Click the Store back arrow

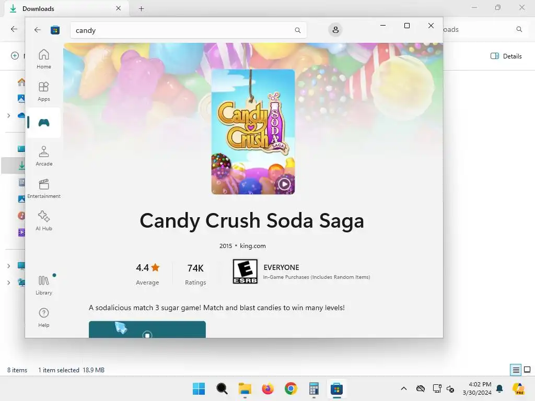pos(37,30)
